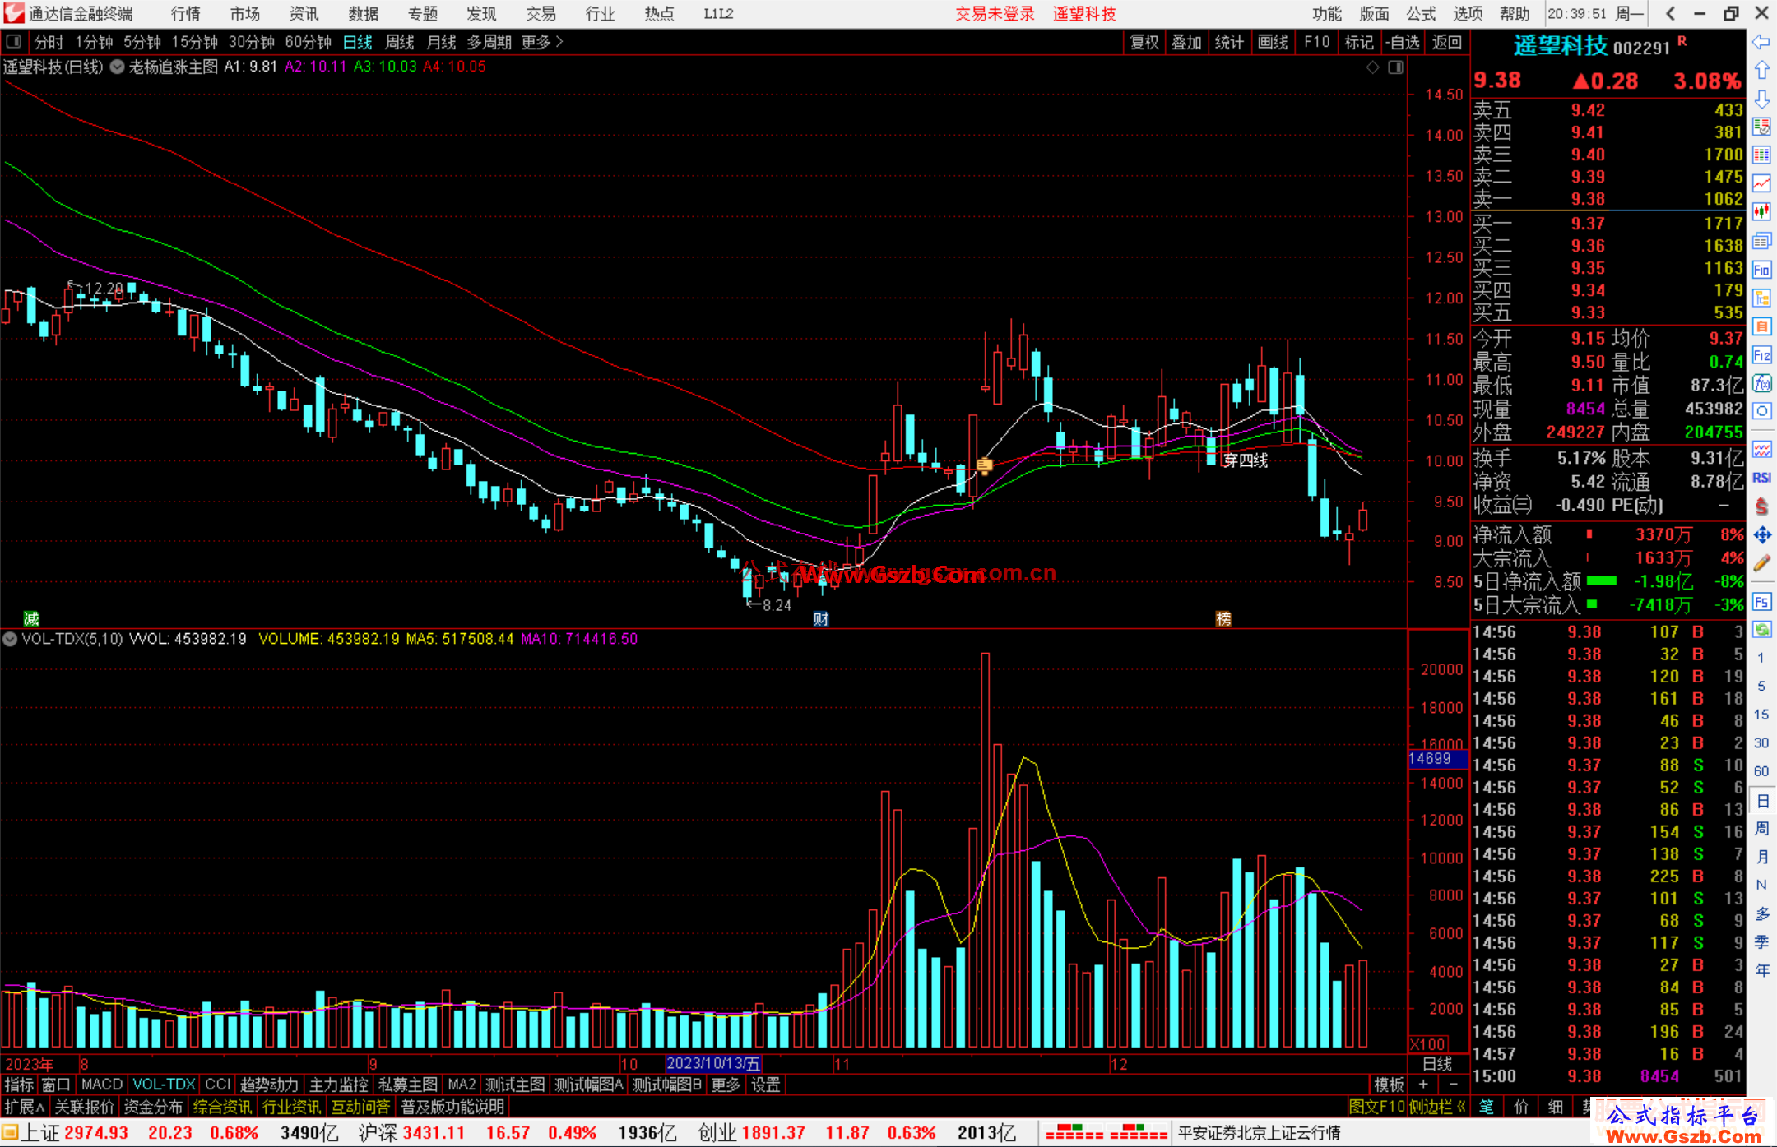The height and width of the screenshot is (1147, 1777).
Task: Open the 行情 menu
Action: (x=186, y=13)
